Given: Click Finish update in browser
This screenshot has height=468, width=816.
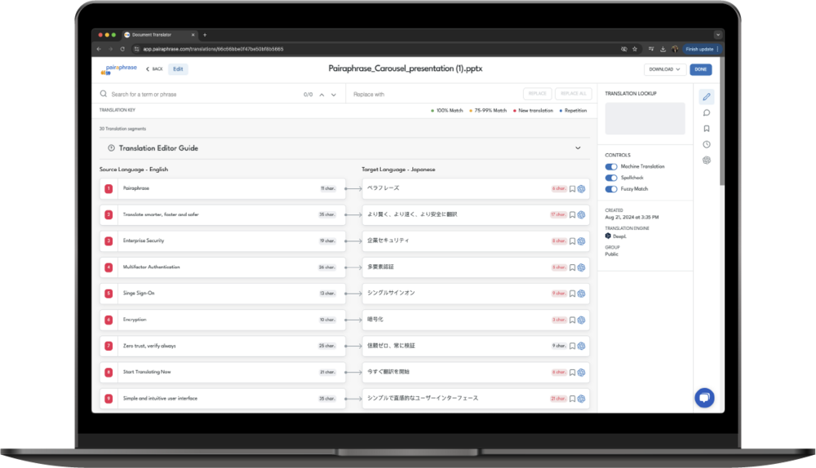Looking at the screenshot, I should coord(702,49).
